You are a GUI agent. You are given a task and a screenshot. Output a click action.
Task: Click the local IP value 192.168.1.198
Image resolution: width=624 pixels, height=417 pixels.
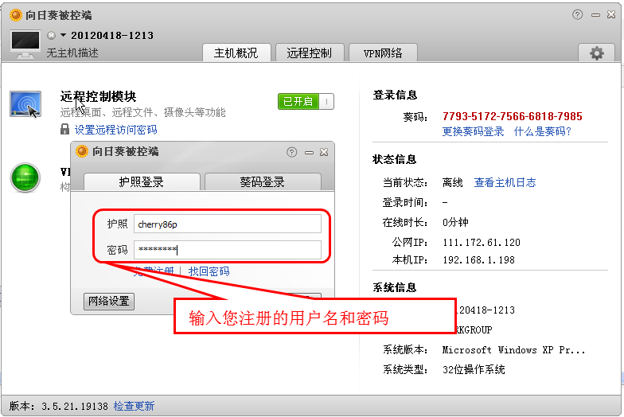479,259
